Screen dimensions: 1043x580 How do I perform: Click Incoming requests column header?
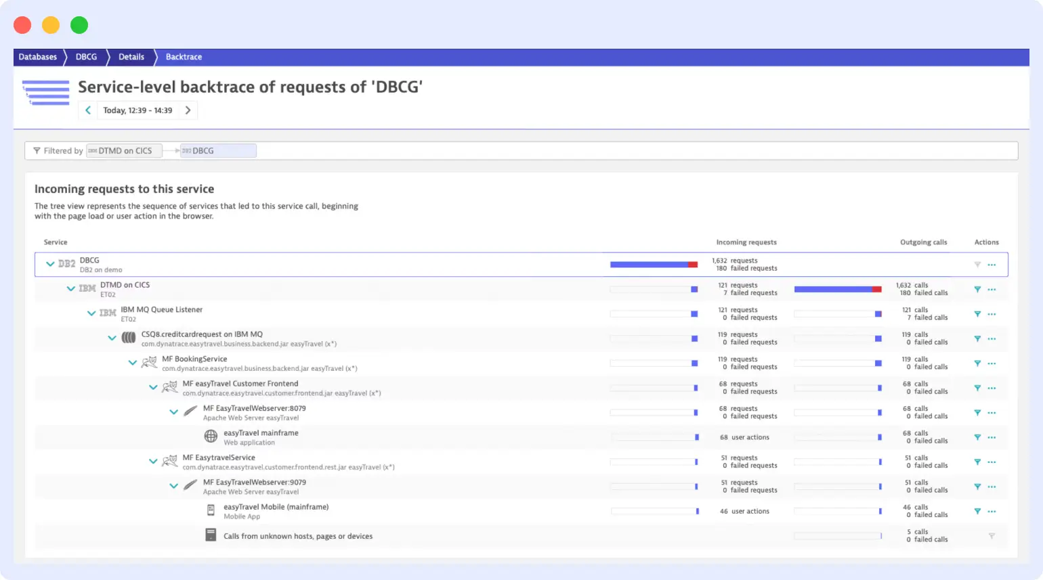tap(746, 242)
